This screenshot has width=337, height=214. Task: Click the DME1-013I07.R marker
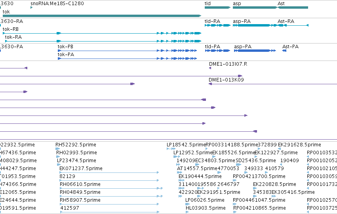pyautogui.click(x=210, y=68)
